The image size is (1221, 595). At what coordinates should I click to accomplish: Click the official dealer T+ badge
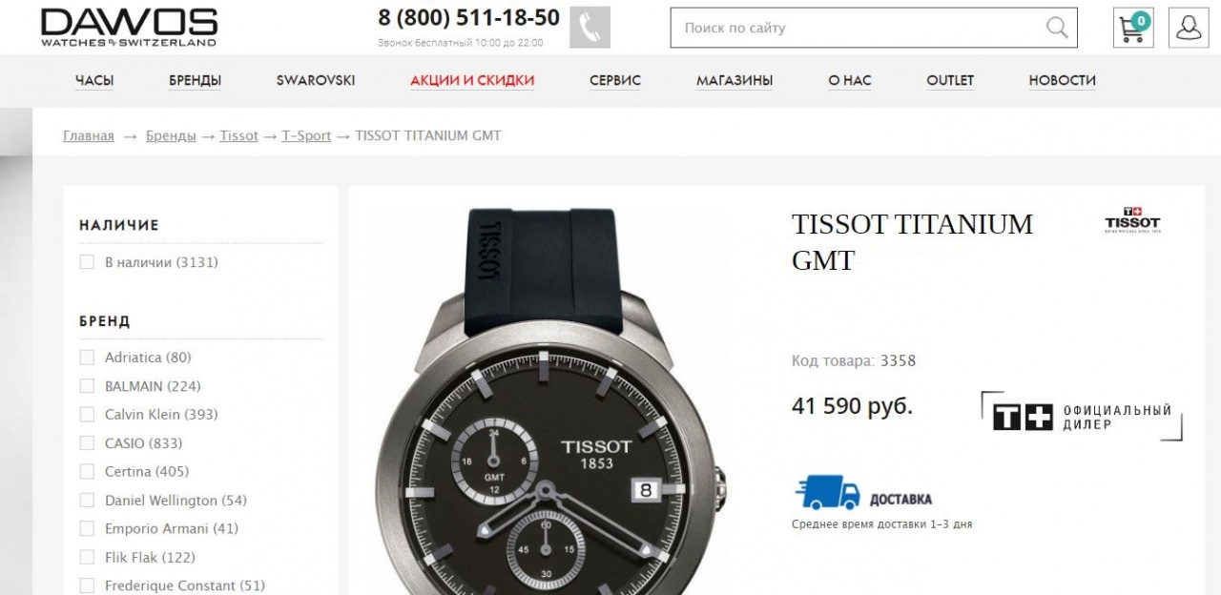tap(1082, 417)
